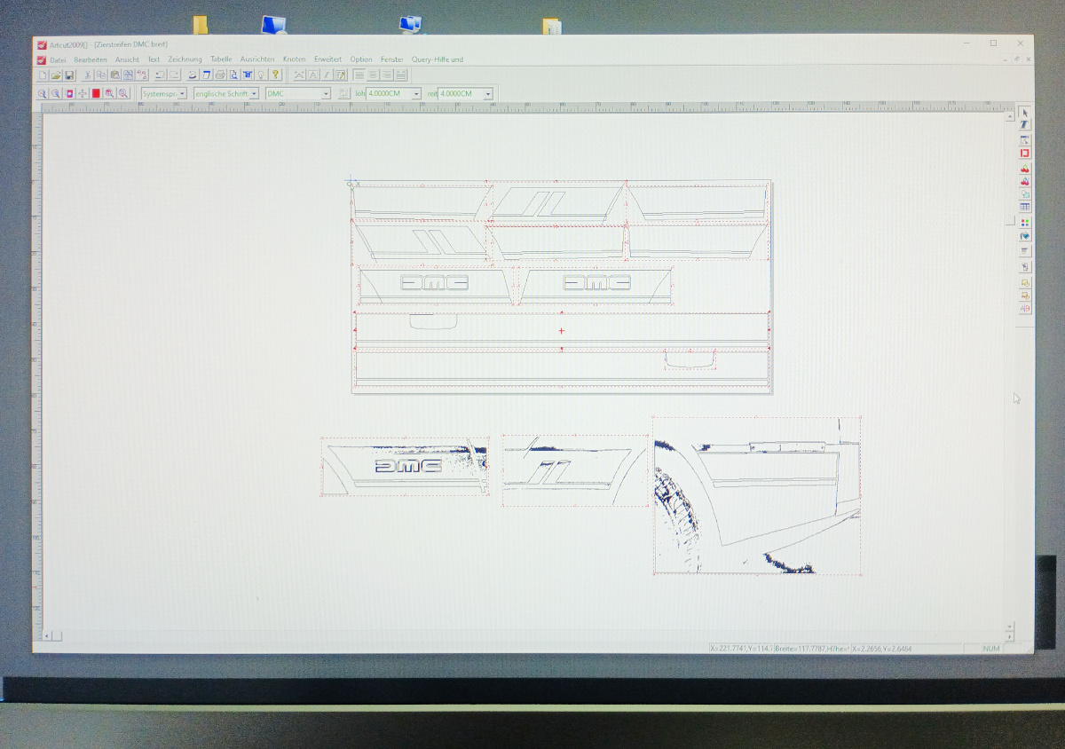The image size is (1065, 749).
Task: Click the upper cherries icon in right toolbar
Action: 1025,169
